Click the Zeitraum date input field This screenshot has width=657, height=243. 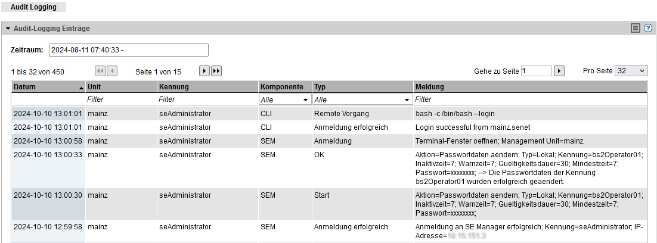[x=128, y=50]
